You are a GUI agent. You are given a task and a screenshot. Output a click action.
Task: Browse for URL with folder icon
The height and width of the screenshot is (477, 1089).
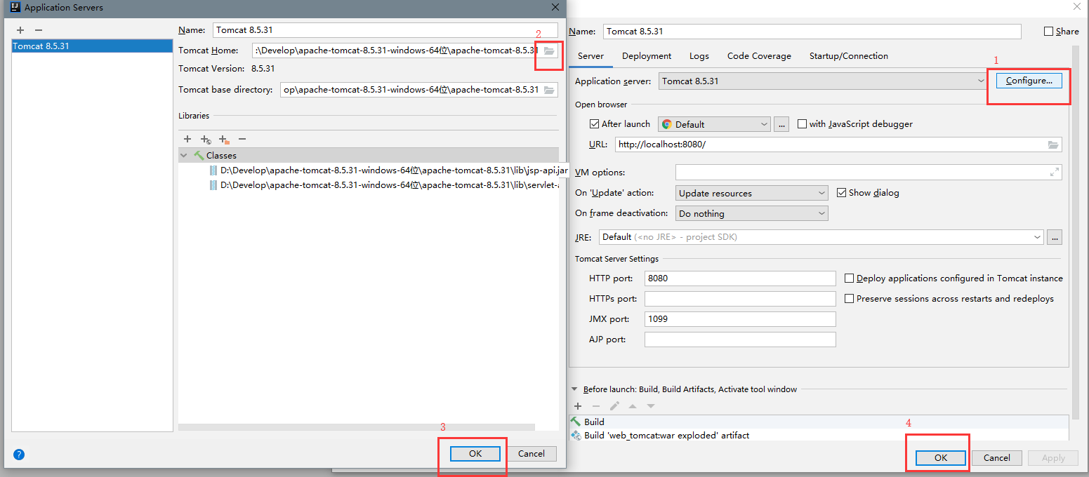1053,145
